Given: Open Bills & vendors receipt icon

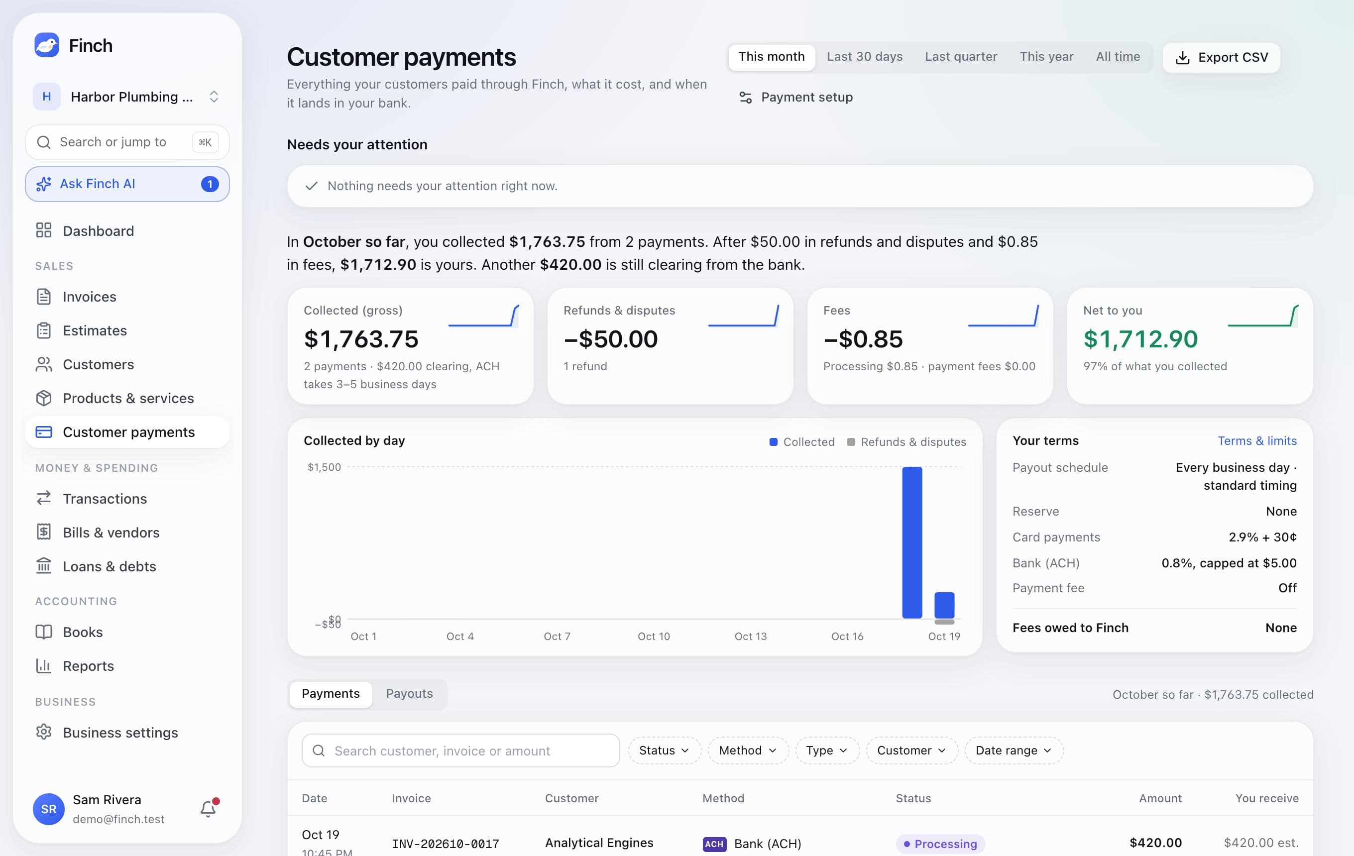Looking at the screenshot, I should (44, 532).
